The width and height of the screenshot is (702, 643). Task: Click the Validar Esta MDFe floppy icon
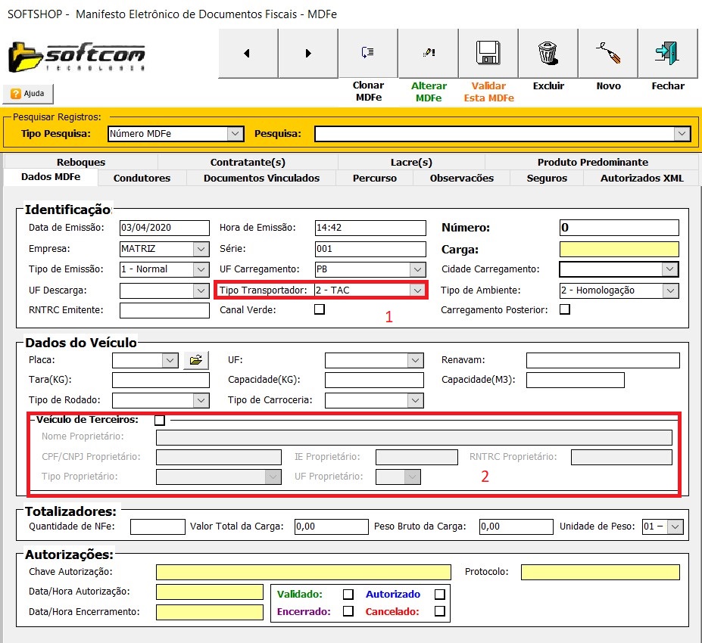(x=488, y=53)
